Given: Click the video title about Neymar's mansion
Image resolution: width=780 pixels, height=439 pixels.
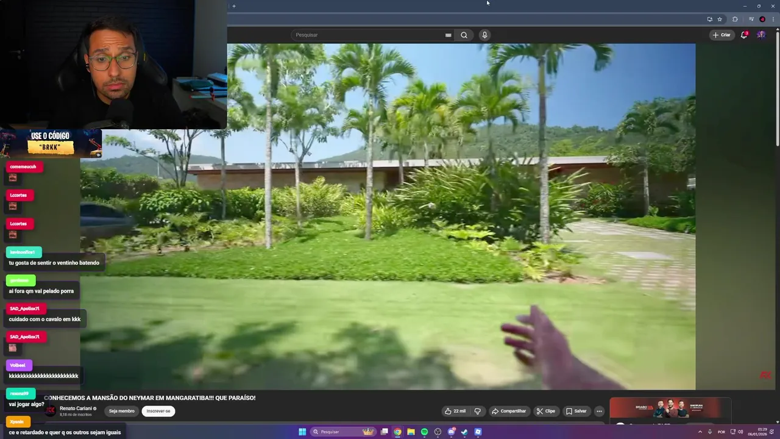Looking at the screenshot, I should pyautogui.click(x=150, y=398).
